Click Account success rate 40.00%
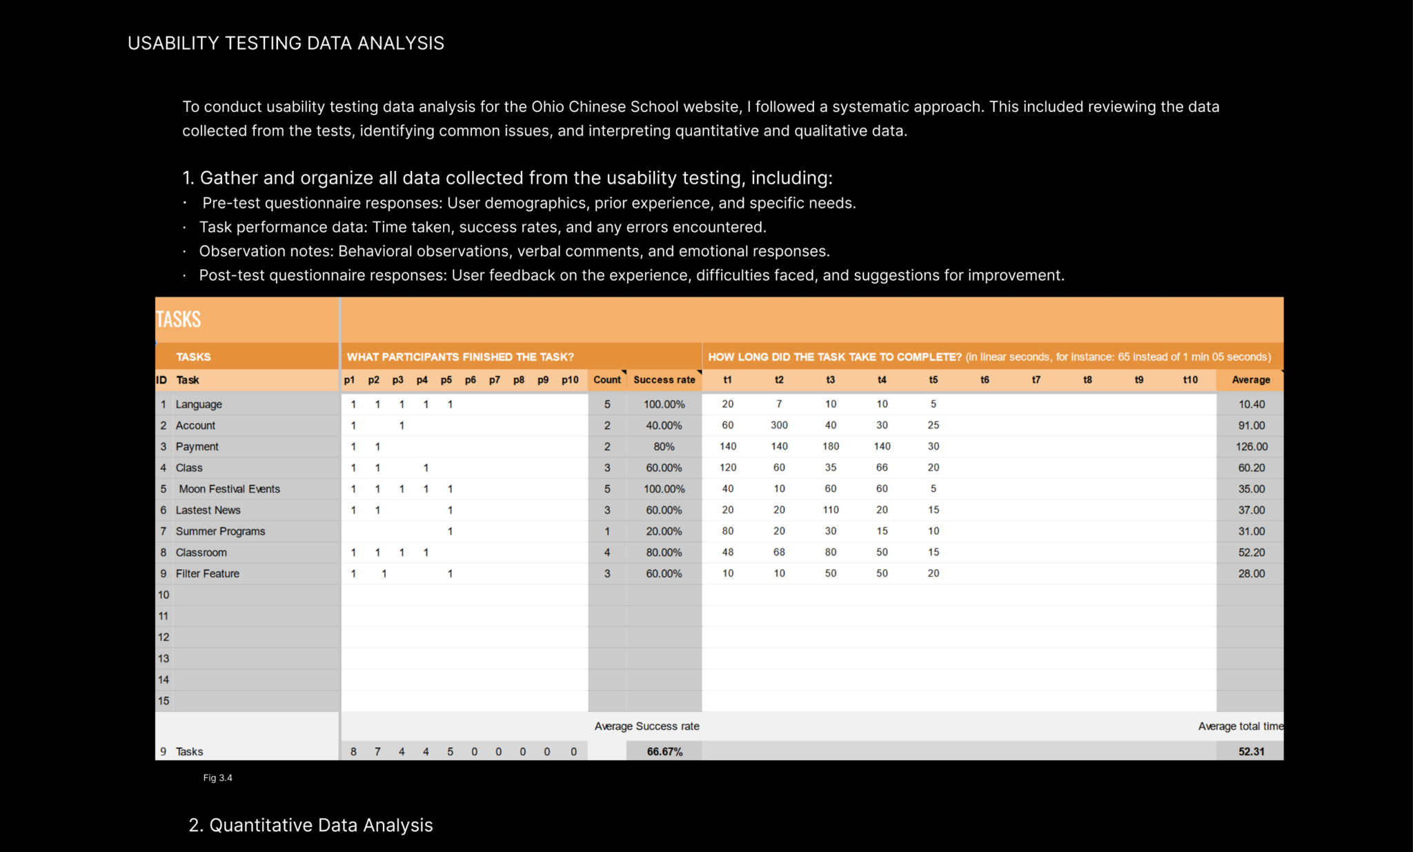Screen dimensions: 1413x852 click(664, 426)
